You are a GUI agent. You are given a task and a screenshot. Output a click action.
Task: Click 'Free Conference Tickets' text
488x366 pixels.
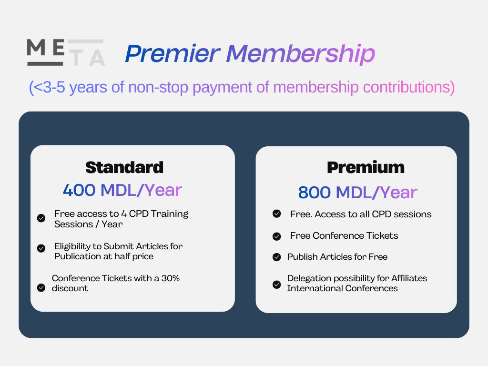[x=344, y=236]
